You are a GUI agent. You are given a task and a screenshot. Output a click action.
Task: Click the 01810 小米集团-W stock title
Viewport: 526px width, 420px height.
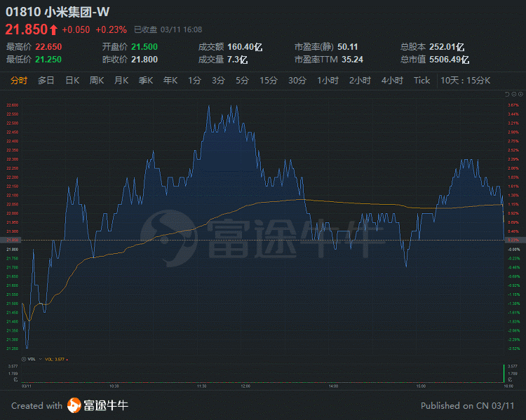coord(58,12)
